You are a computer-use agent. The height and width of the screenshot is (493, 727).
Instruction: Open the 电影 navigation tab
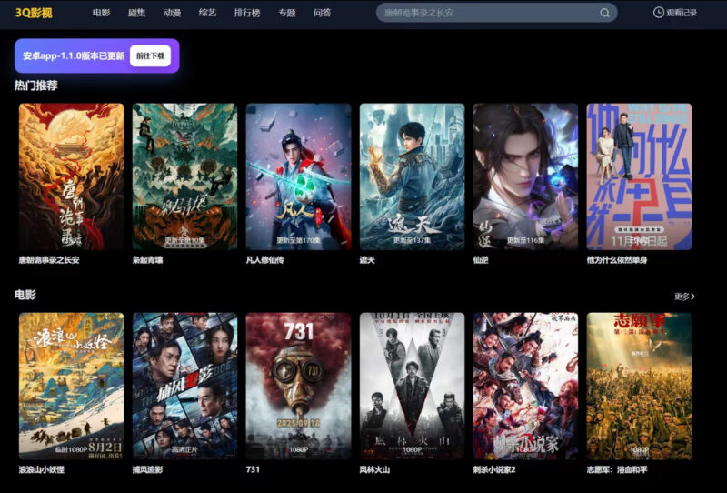click(101, 13)
